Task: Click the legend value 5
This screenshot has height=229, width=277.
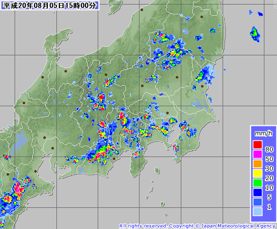Action: pyautogui.click(x=269, y=197)
